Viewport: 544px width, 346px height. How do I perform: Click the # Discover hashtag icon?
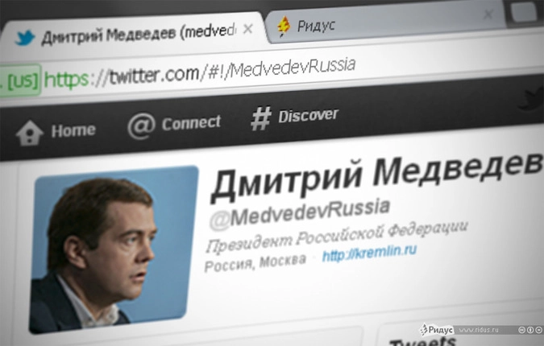(x=261, y=118)
